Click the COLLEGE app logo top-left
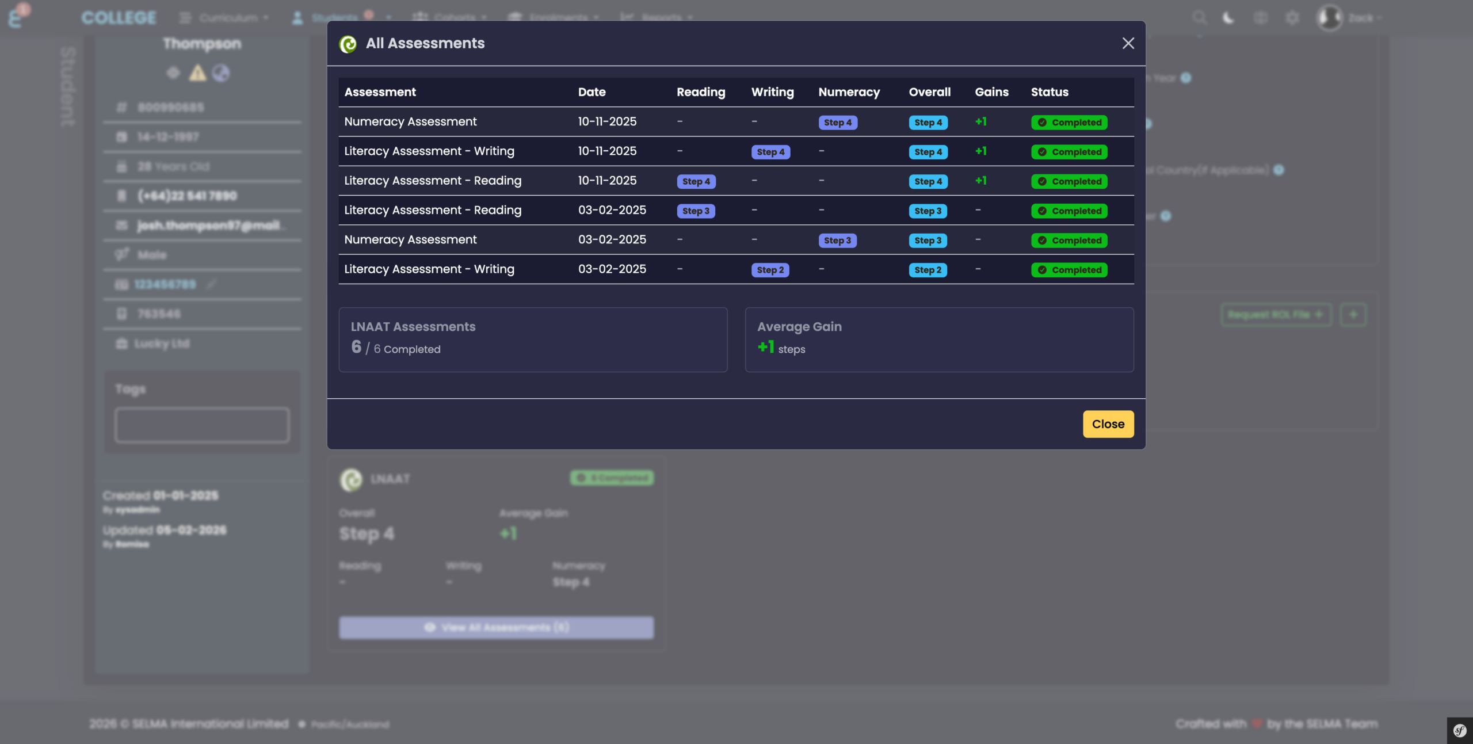1473x744 pixels. click(x=117, y=17)
